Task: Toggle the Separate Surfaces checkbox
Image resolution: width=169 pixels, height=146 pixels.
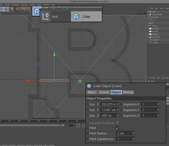Action: tap(117, 123)
